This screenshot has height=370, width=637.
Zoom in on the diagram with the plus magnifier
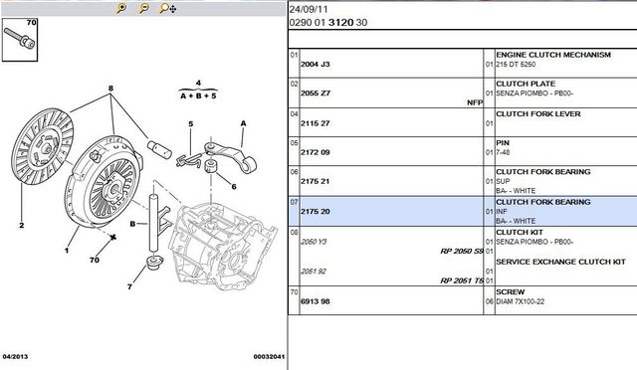click(121, 8)
